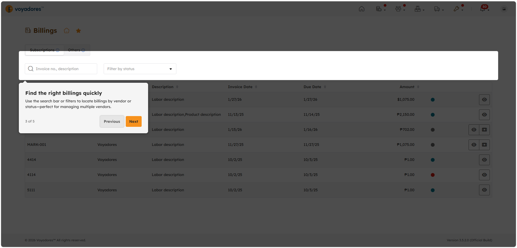The height and width of the screenshot is (248, 517).
Task: Click the red status dot in row 4114
Action: coord(433,175)
